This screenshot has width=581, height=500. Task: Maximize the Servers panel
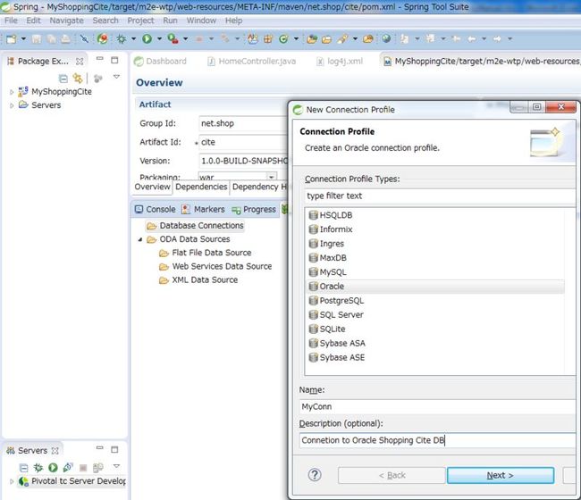click(114, 449)
